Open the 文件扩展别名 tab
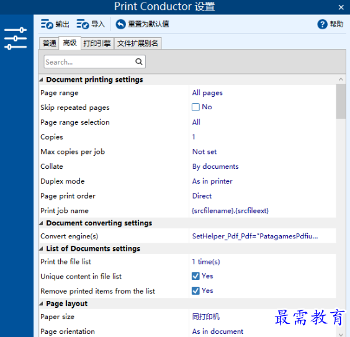 point(138,43)
